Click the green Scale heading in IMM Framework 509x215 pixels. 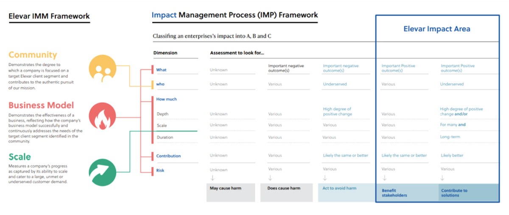[20, 157]
